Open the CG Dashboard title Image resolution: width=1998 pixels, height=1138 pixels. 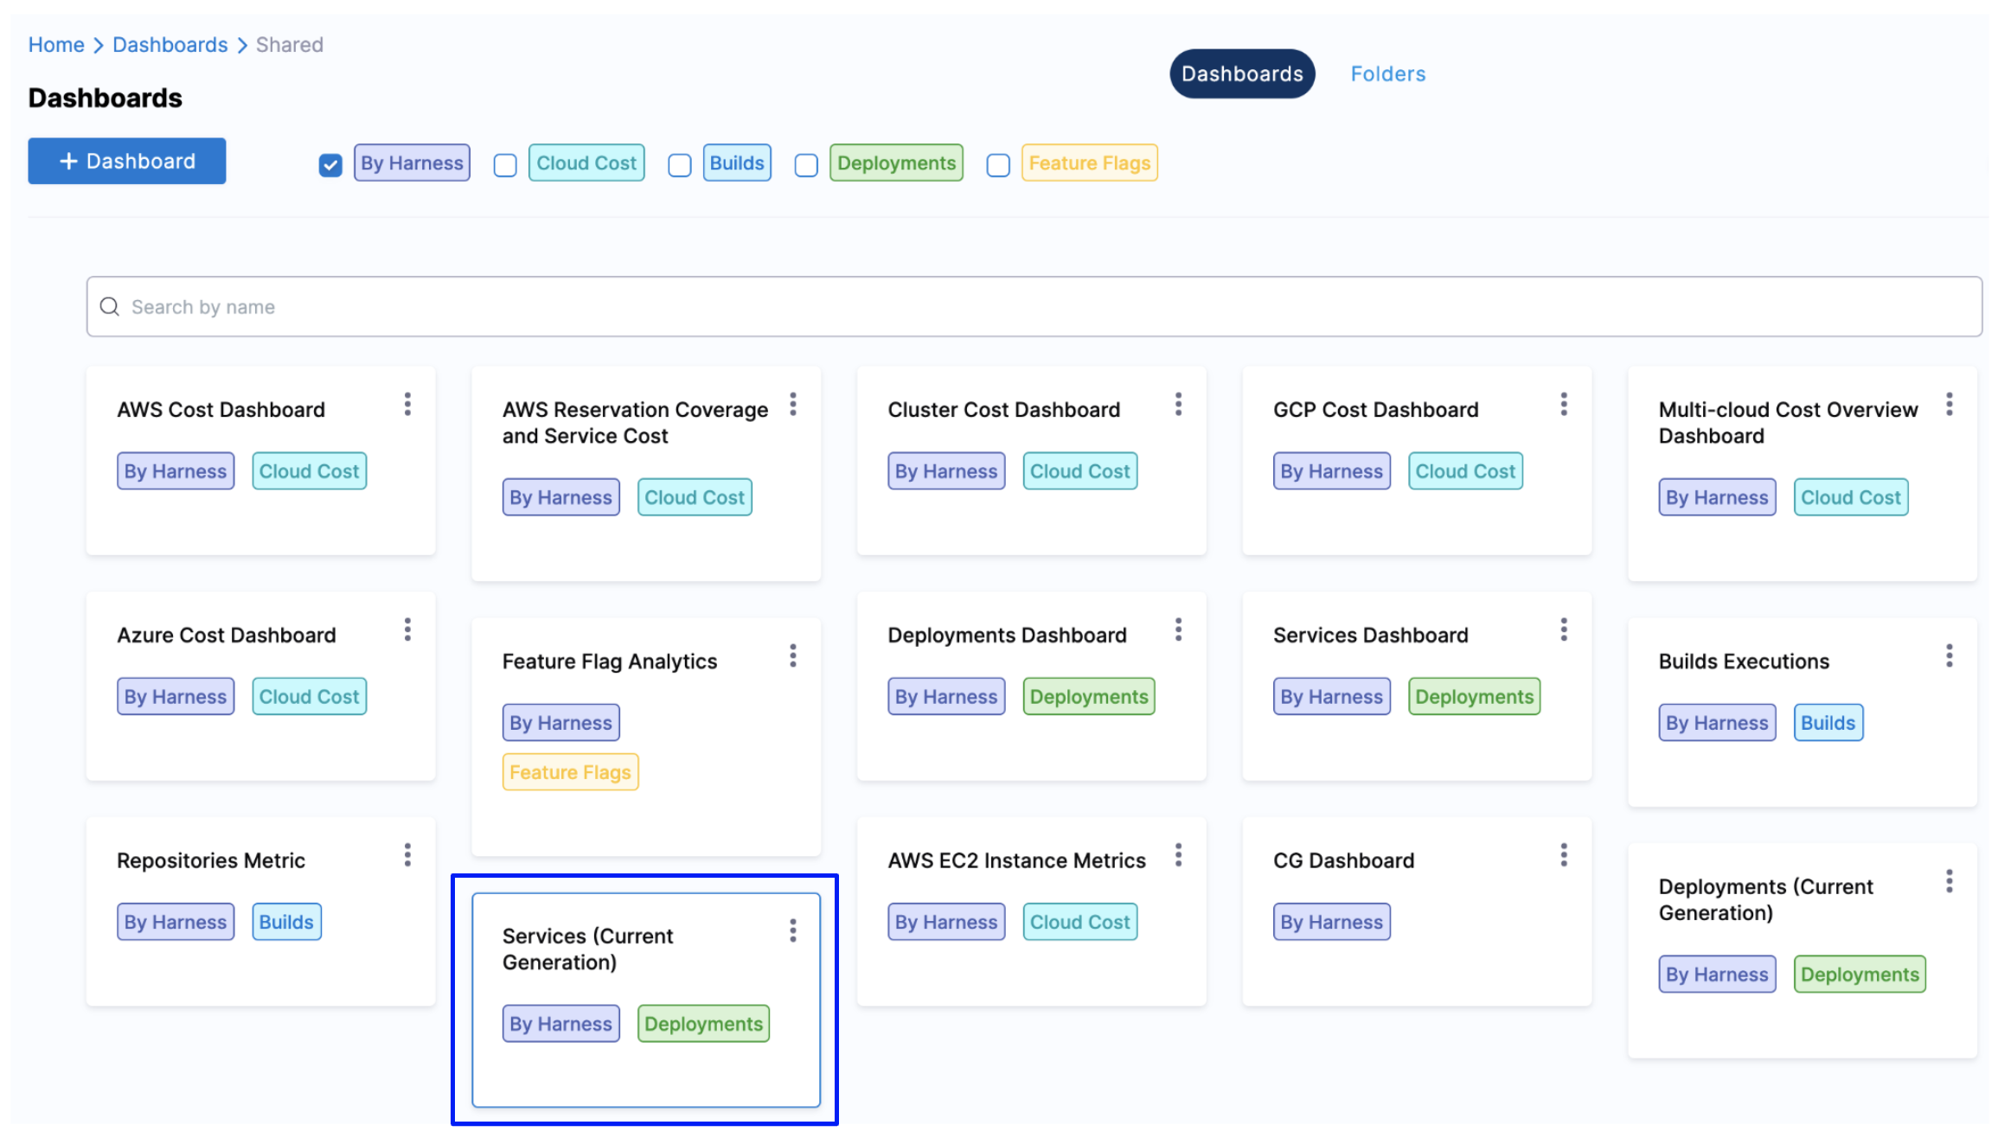[1344, 861]
